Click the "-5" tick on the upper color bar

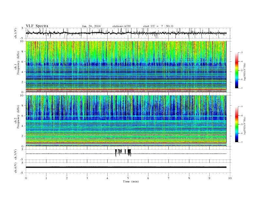[x=241, y=71]
